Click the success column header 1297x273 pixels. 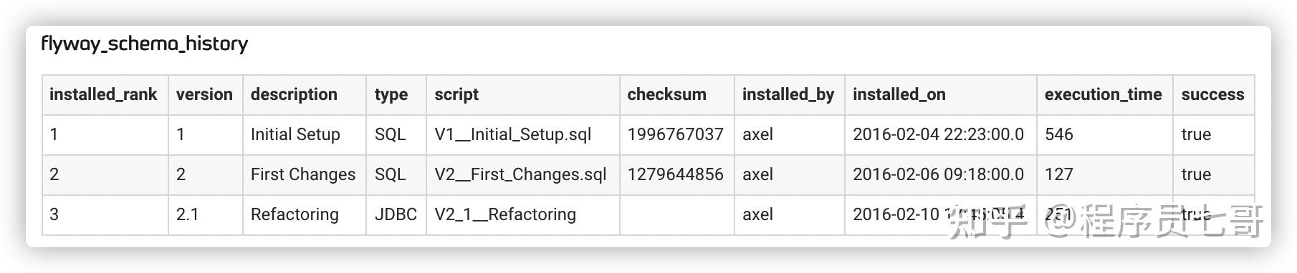1213,94
